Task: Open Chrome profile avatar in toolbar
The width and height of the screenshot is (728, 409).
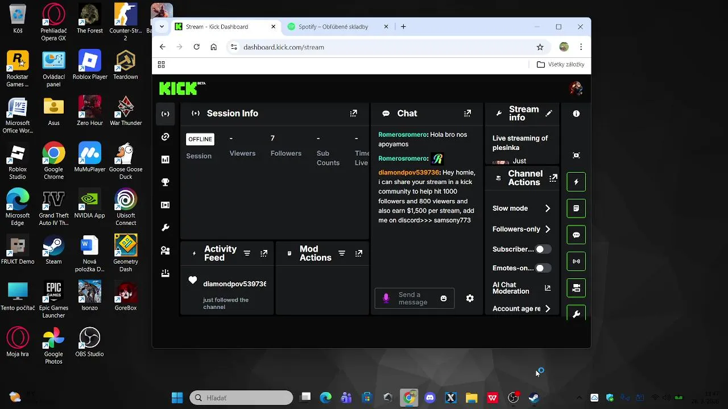Action: pyautogui.click(x=564, y=47)
